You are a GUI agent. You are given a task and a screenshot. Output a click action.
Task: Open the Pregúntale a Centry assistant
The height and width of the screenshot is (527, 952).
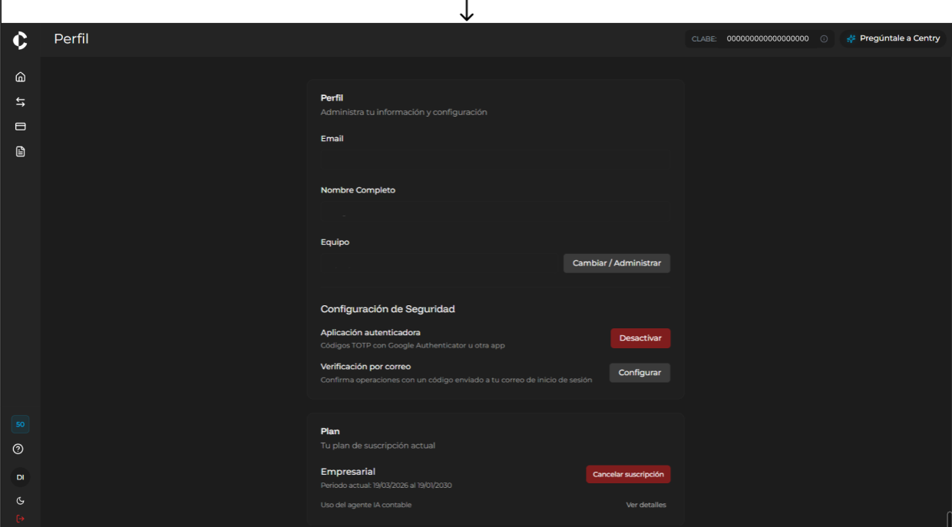click(893, 38)
